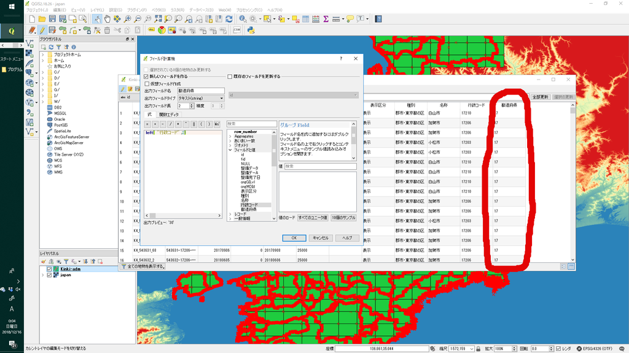629x353 pixels.
Task: Open project folder icon in toolbar
Action: click(42, 19)
